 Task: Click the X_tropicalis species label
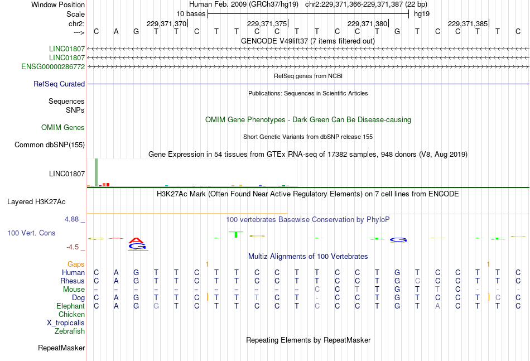(x=66, y=323)
